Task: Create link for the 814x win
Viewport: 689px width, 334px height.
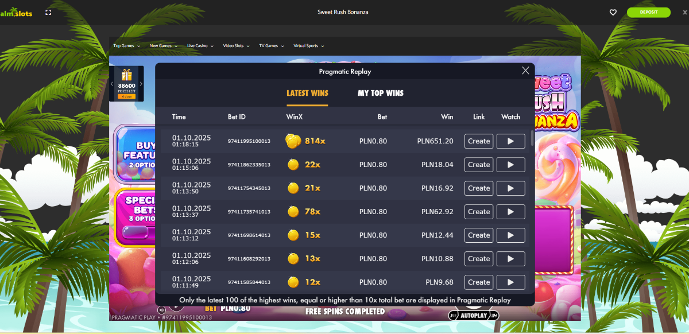Action: 478,141
